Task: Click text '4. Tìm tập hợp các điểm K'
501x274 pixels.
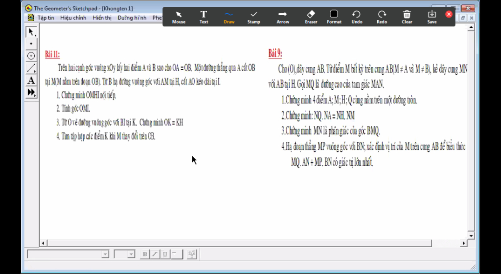Action: (82, 137)
